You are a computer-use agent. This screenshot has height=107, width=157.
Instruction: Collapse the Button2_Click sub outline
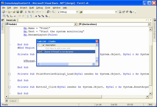tap(10, 87)
